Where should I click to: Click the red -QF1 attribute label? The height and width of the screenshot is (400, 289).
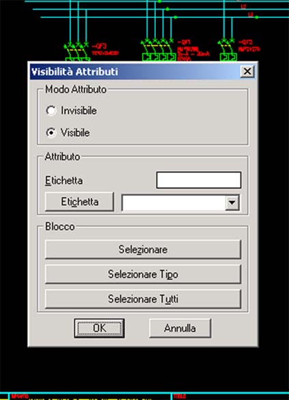(184, 42)
